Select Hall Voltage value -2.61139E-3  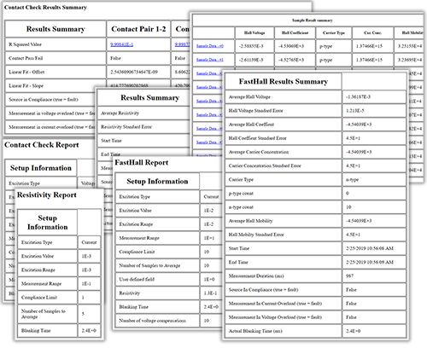(251, 60)
